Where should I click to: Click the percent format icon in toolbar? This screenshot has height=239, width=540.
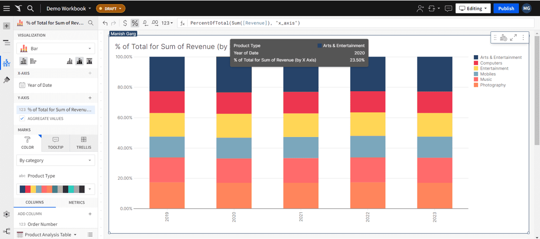(135, 23)
